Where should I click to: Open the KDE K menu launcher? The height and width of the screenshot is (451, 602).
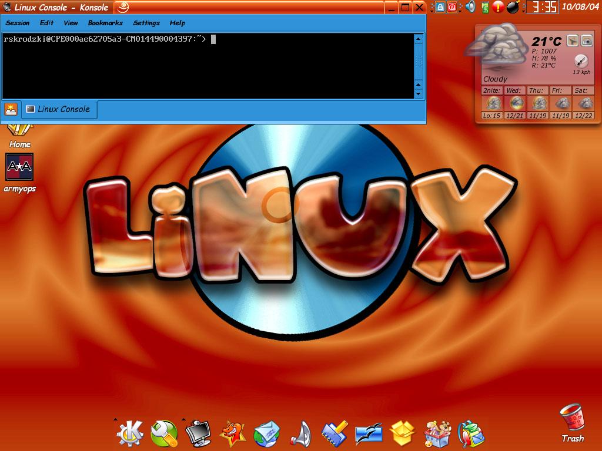click(x=130, y=433)
